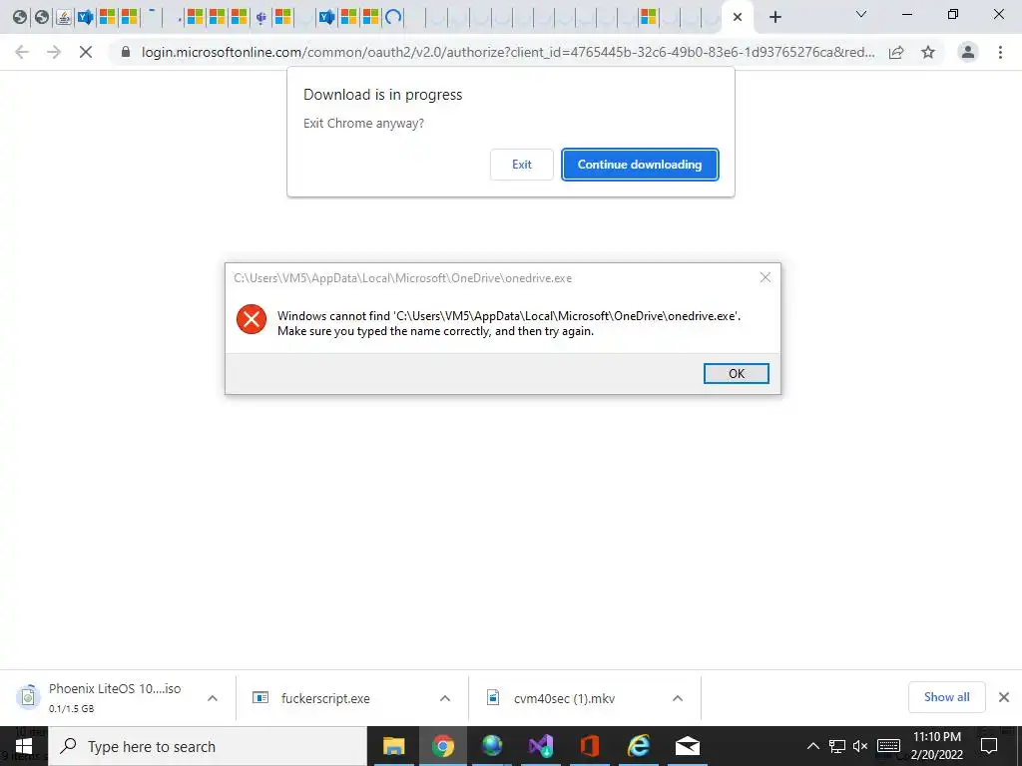Show hidden system tray icons

click(812, 746)
